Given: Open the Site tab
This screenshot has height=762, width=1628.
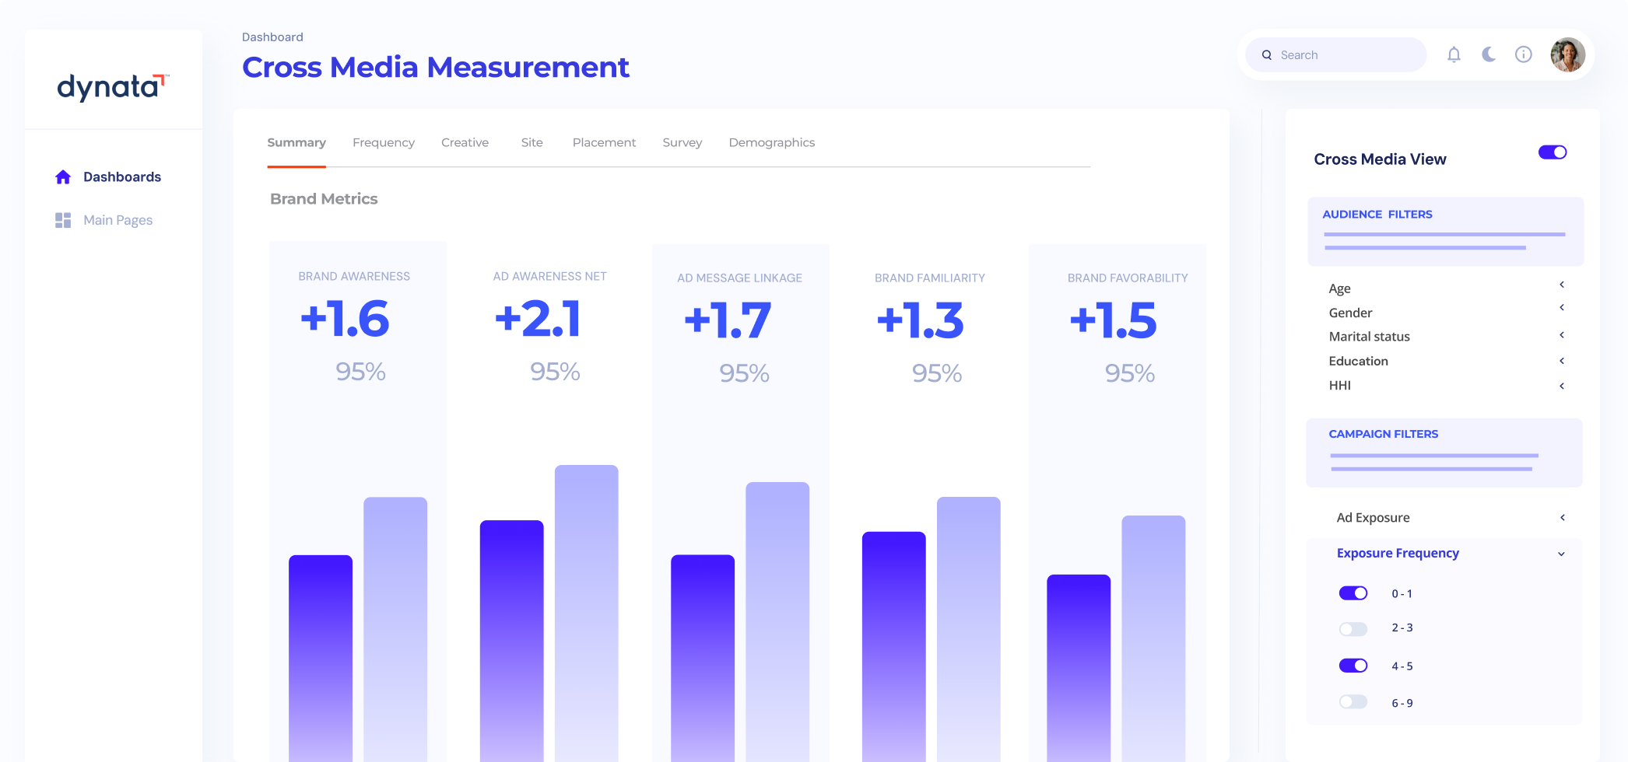Looking at the screenshot, I should 532,143.
